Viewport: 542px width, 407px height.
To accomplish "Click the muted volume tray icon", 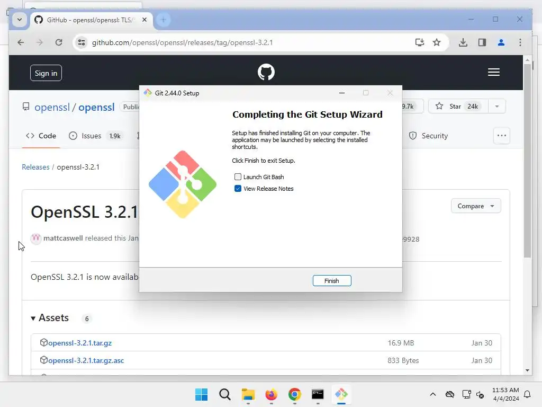I will coord(480,394).
